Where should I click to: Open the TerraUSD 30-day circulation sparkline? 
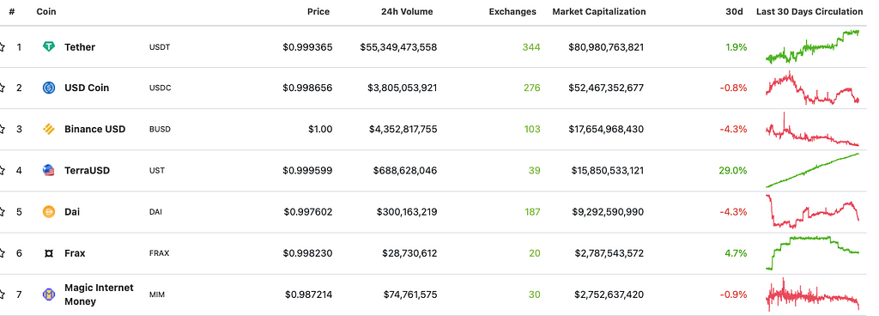(812, 170)
